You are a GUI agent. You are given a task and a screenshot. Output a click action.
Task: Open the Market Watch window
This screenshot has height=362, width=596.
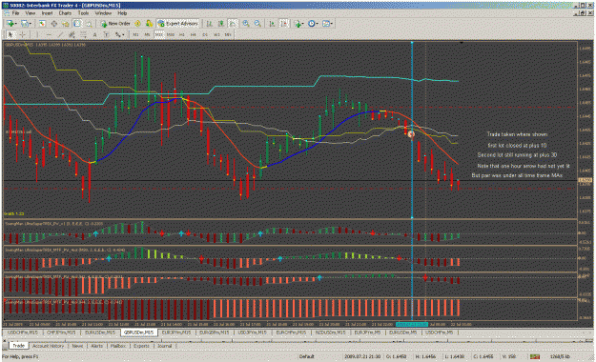pos(42,24)
